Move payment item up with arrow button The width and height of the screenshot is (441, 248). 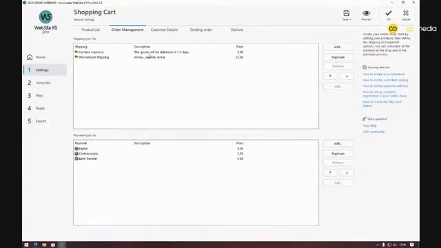(330, 173)
